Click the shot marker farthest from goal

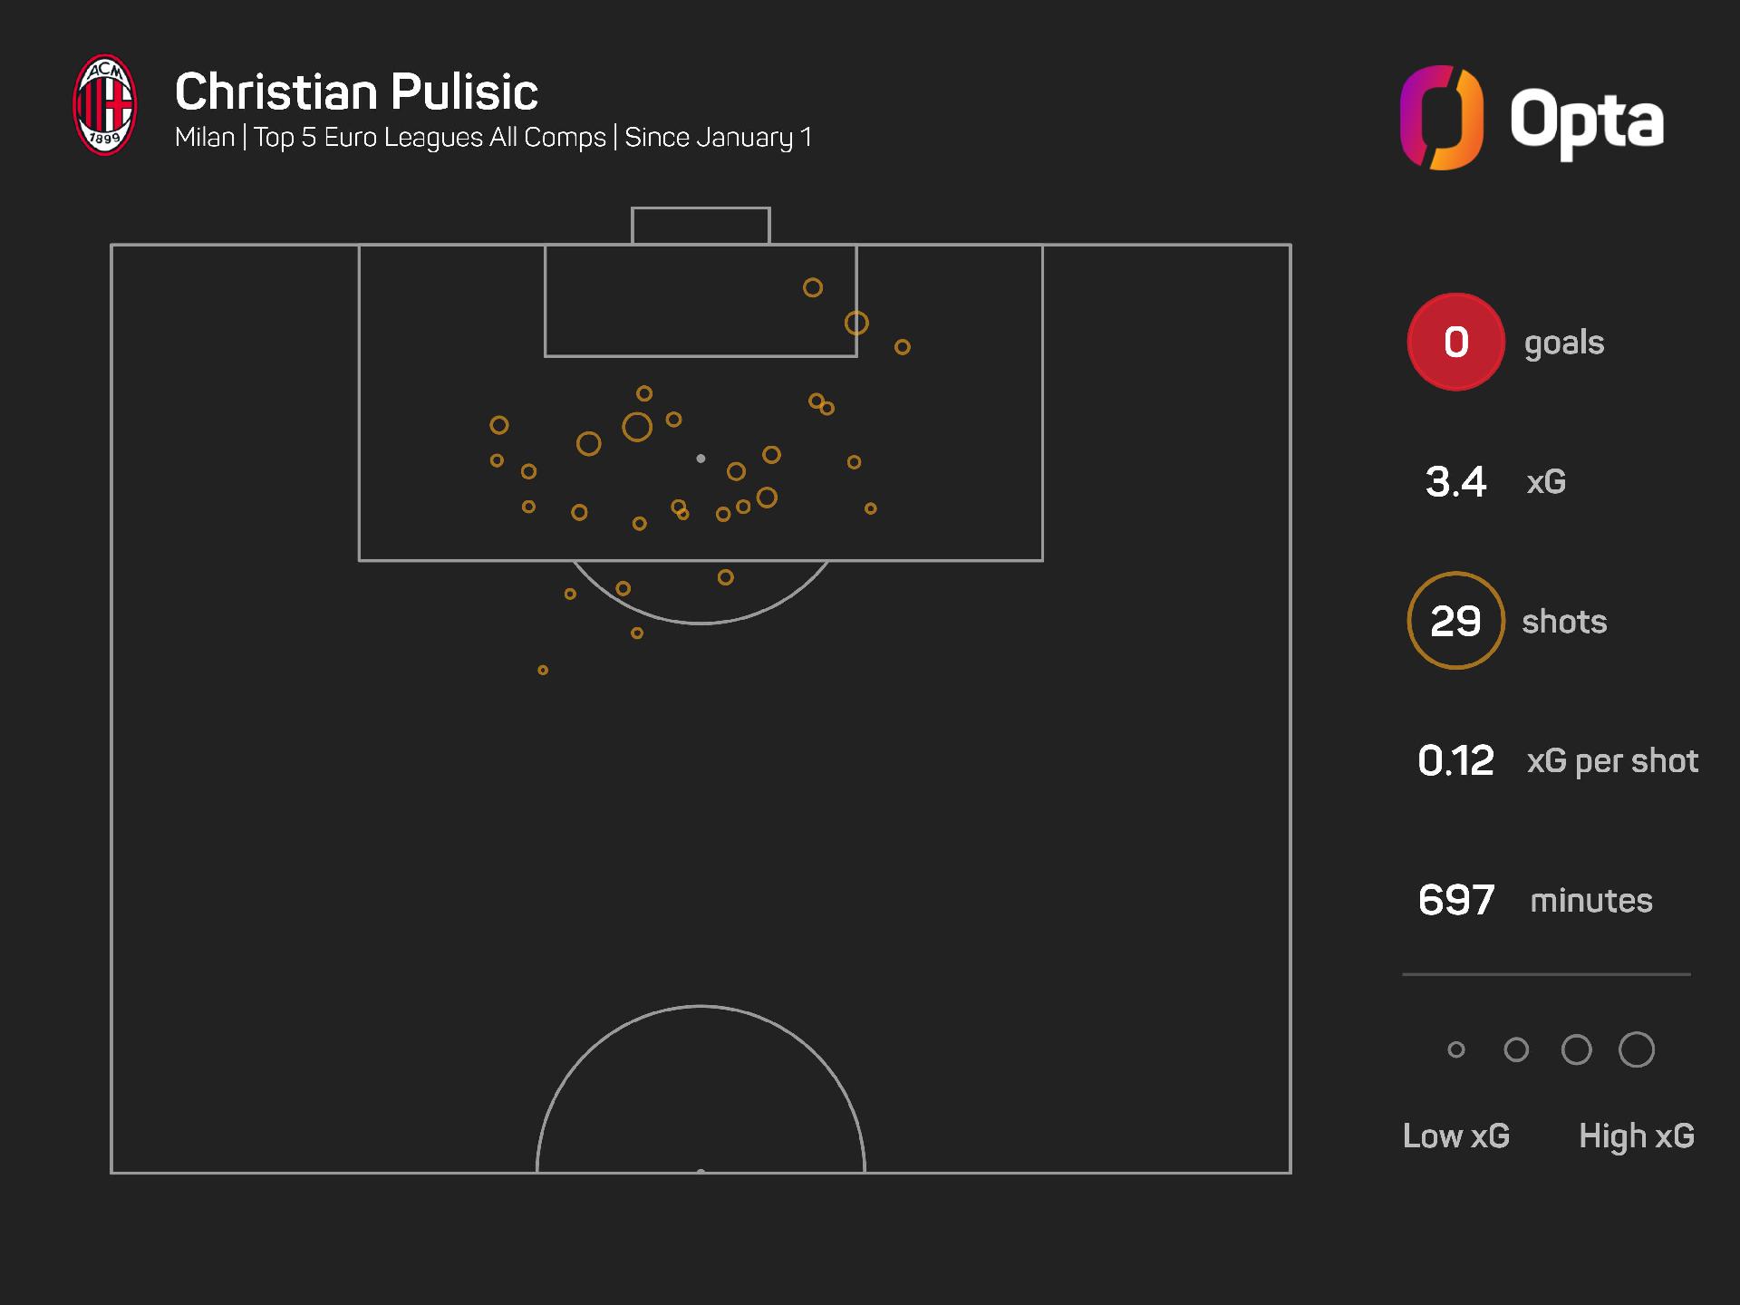pos(543,671)
